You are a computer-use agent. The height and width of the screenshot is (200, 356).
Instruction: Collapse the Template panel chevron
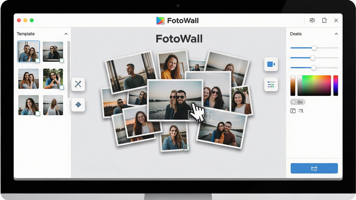[66, 34]
